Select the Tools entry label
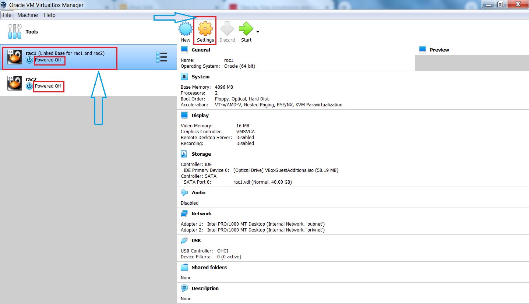 32,32
